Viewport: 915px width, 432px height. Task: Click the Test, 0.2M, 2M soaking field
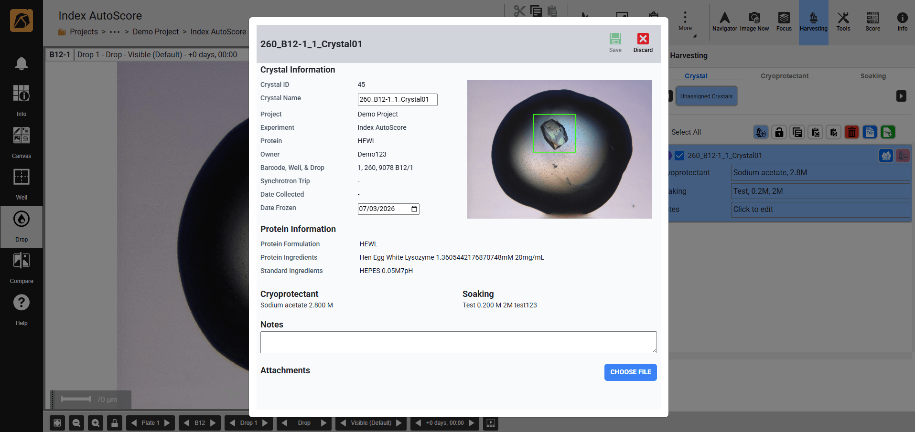point(820,191)
